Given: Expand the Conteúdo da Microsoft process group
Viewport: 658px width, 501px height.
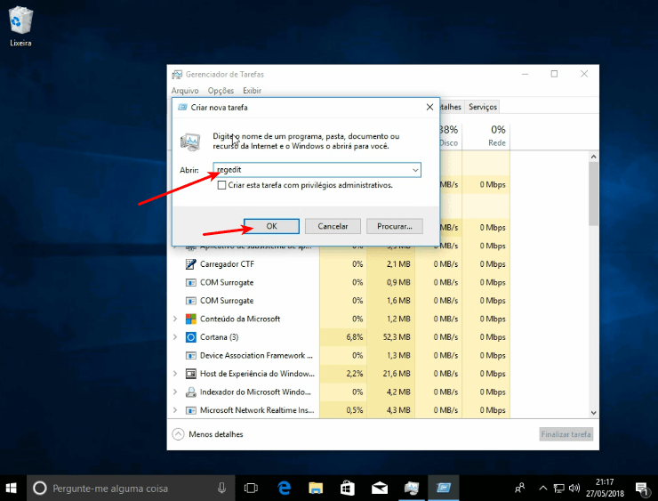Looking at the screenshot, I should 175,319.
